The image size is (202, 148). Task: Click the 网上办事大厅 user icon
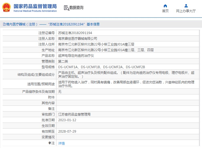pos(186,6)
